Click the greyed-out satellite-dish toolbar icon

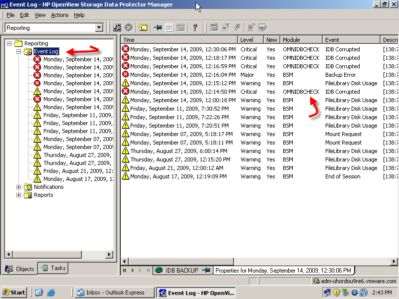(x=251, y=27)
